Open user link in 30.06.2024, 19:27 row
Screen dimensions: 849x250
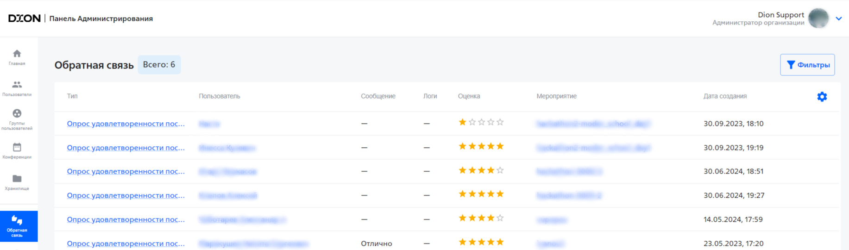228,196
